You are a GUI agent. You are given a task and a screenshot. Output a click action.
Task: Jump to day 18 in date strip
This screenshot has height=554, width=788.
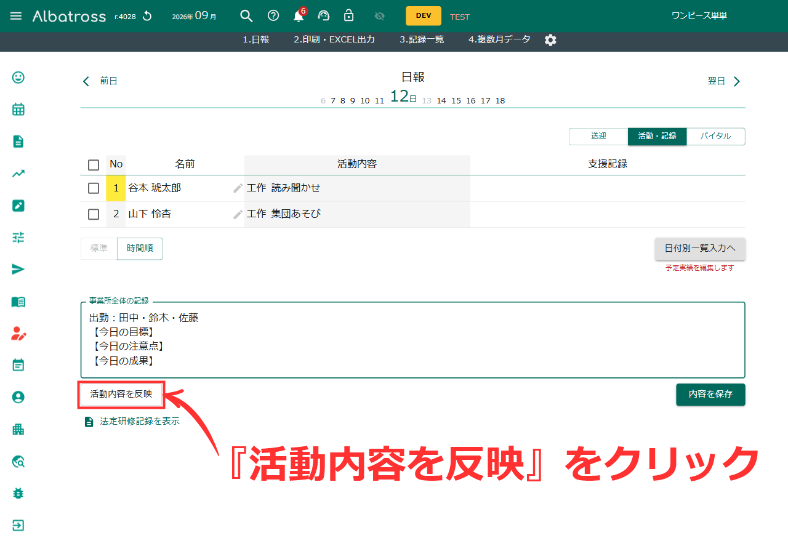(x=501, y=101)
